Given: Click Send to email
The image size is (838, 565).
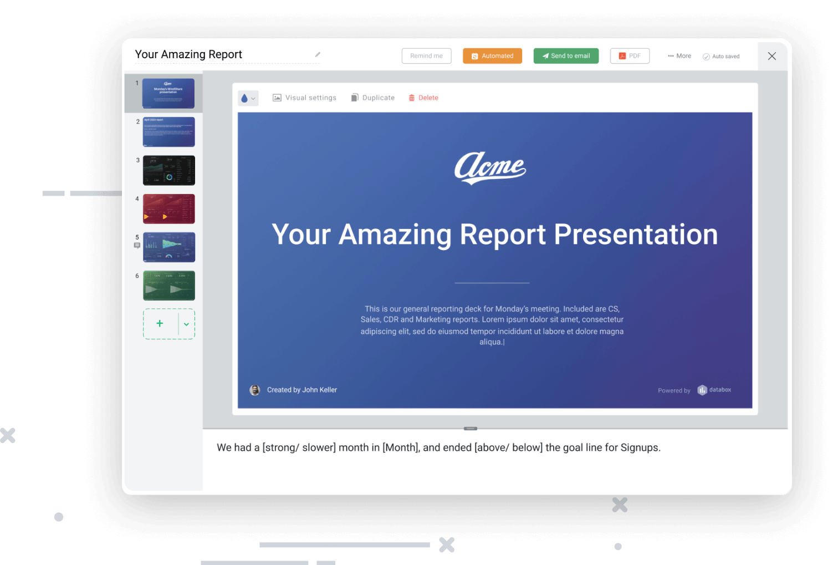Looking at the screenshot, I should tap(566, 55).
